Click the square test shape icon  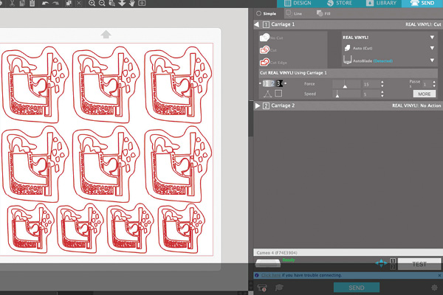[278, 93]
